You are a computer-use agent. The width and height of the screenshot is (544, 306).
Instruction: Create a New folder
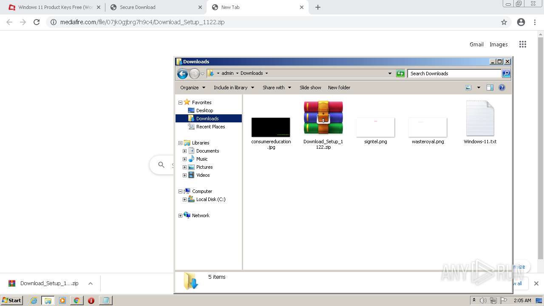(339, 88)
